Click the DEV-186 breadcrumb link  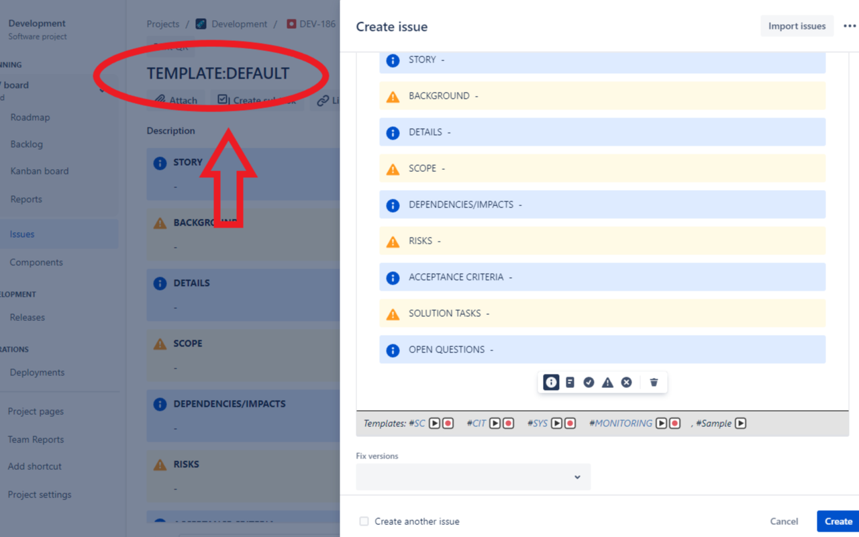click(317, 24)
